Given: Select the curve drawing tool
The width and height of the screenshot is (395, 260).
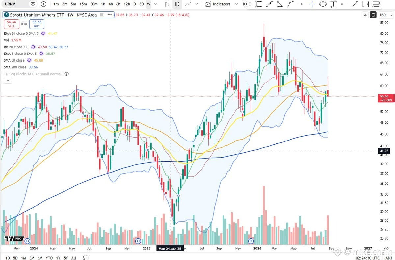Looking at the screenshot, I should 291,4.
